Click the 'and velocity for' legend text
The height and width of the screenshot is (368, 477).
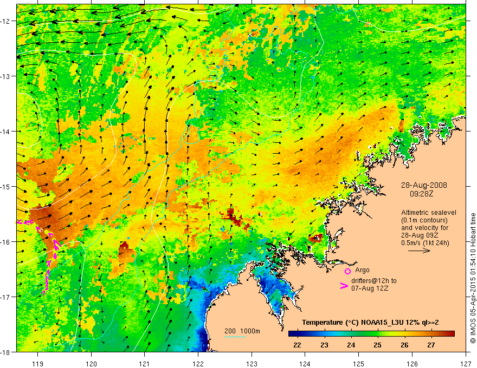(x=424, y=228)
